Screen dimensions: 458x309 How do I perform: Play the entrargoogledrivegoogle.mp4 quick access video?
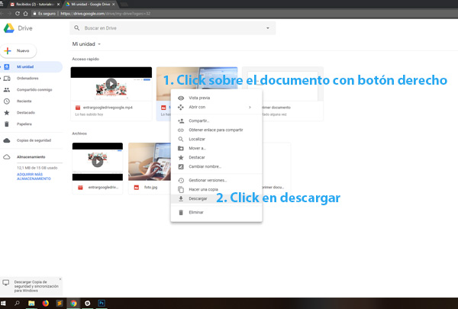coord(111,84)
